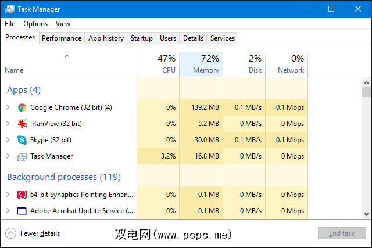Expand the IrfanView process entry

[x=8, y=124]
